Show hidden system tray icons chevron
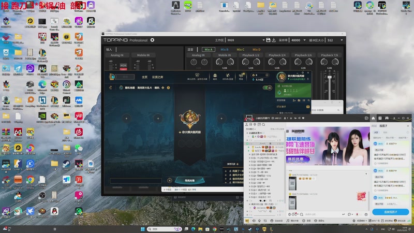The image size is (414, 233). coord(366,229)
